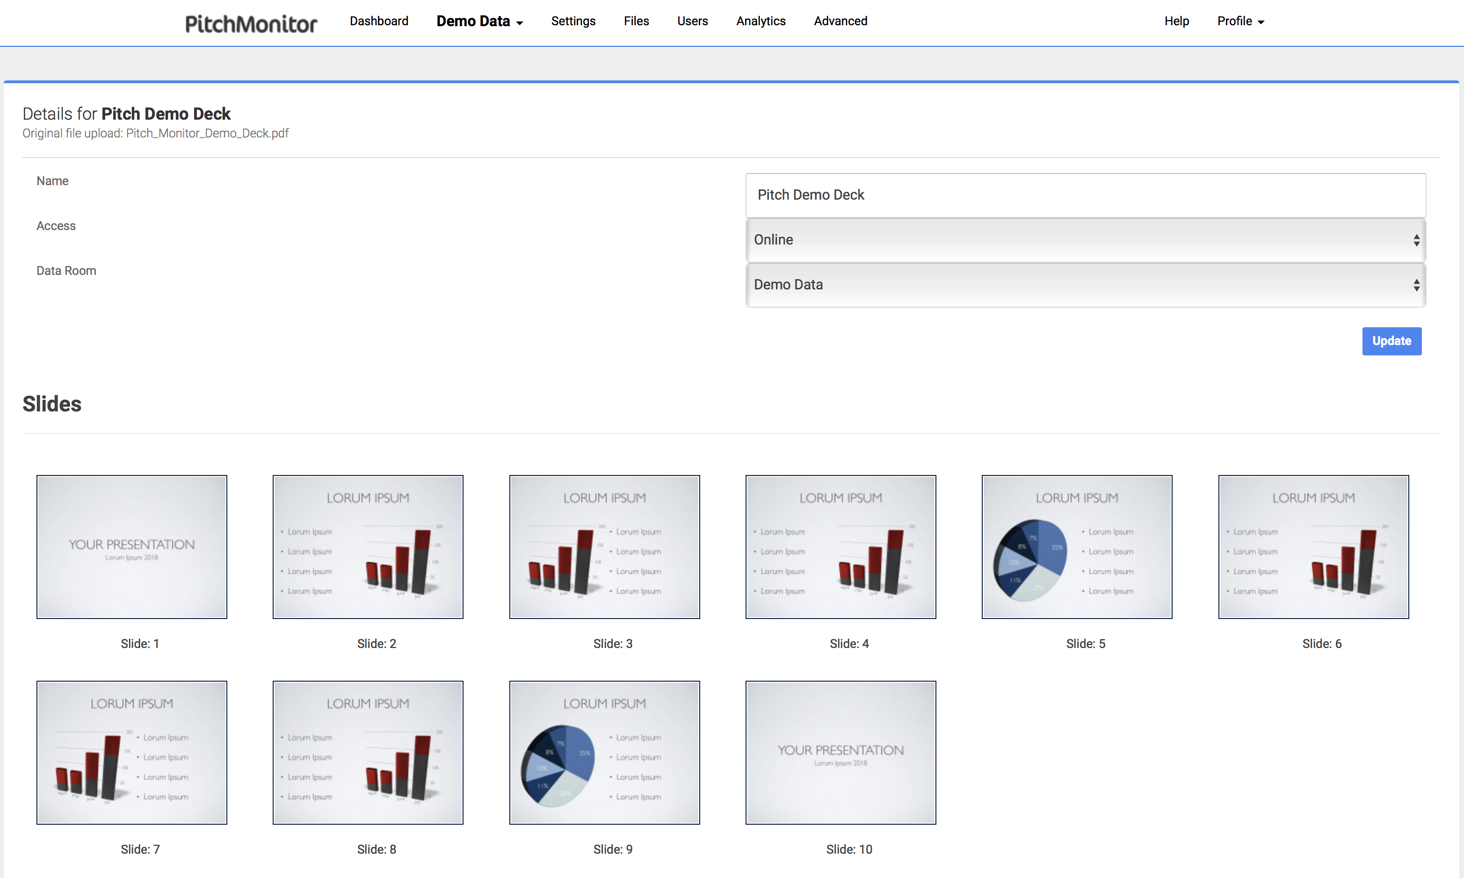1464x878 pixels.
Task: Open the Help link
Action: click(1176, 22)
